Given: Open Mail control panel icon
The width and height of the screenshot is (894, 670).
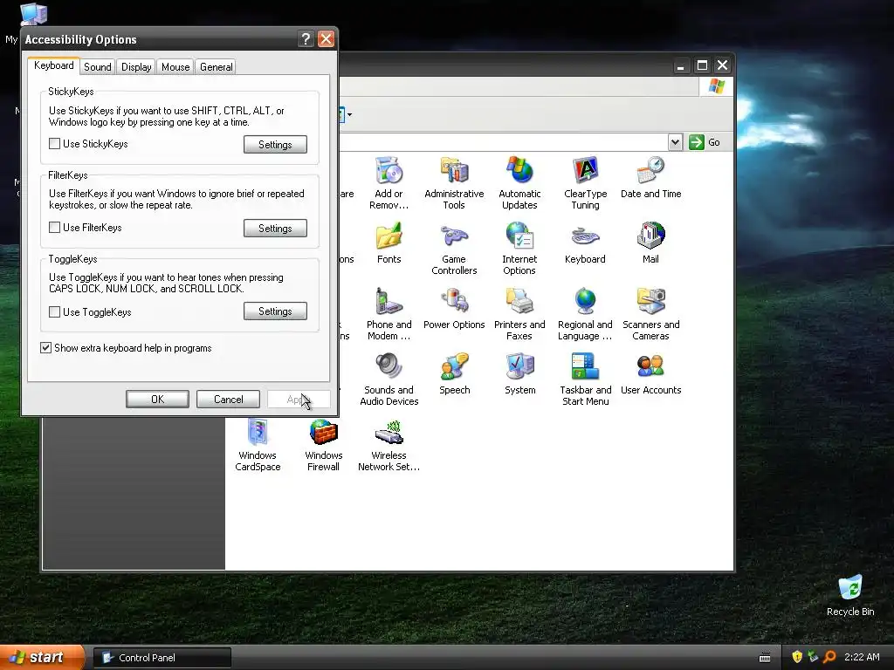Looking at the screenshot, I should pyautogui.click(x=650, y=243).
